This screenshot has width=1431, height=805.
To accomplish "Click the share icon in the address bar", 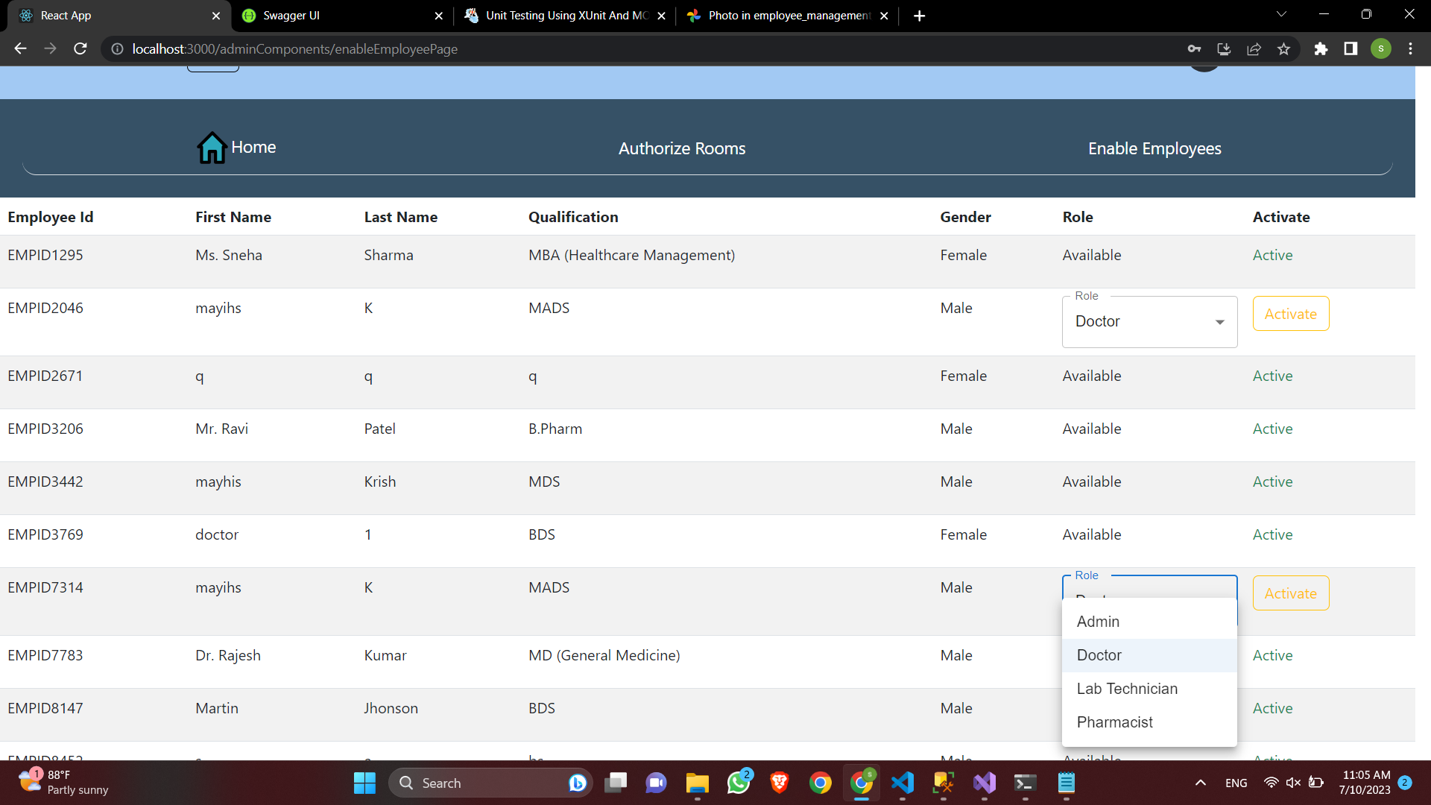I will [x=1254, y=48].
